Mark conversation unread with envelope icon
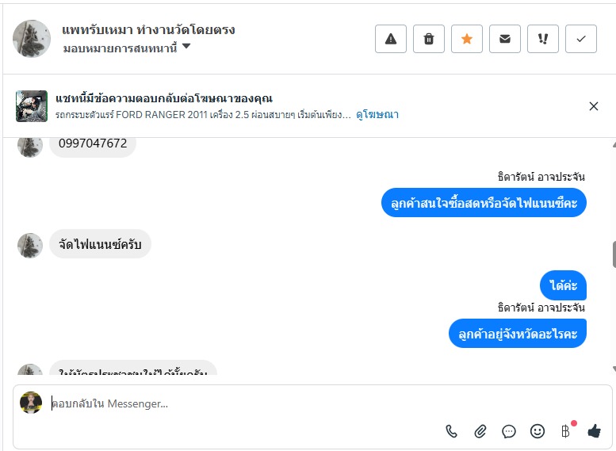This screenshot has height=451, width=616. (x=505, y=39)
